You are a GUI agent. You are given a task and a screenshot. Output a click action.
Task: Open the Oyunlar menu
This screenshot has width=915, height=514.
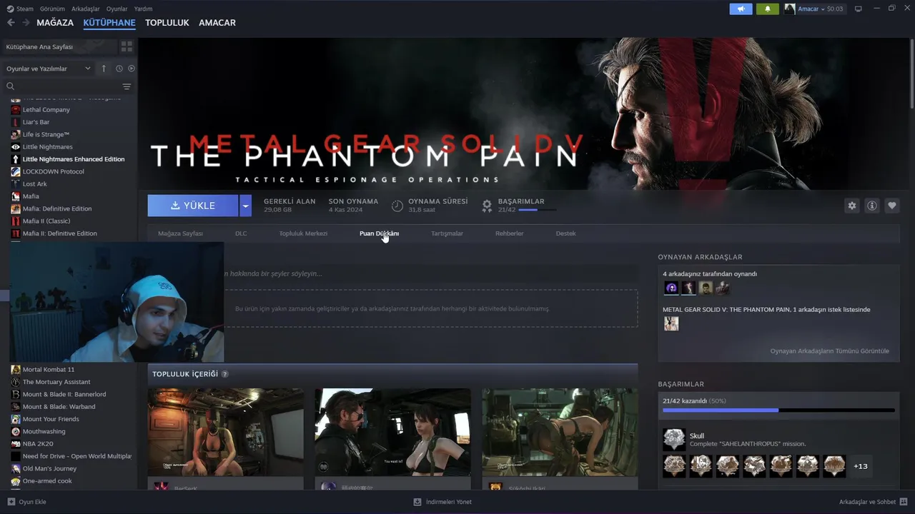coord(117,9)
